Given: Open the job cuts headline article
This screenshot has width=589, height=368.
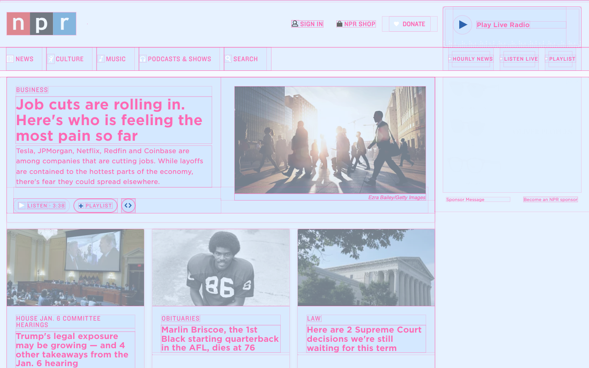Looking at the screenshot, I should (x=114, y=120).
